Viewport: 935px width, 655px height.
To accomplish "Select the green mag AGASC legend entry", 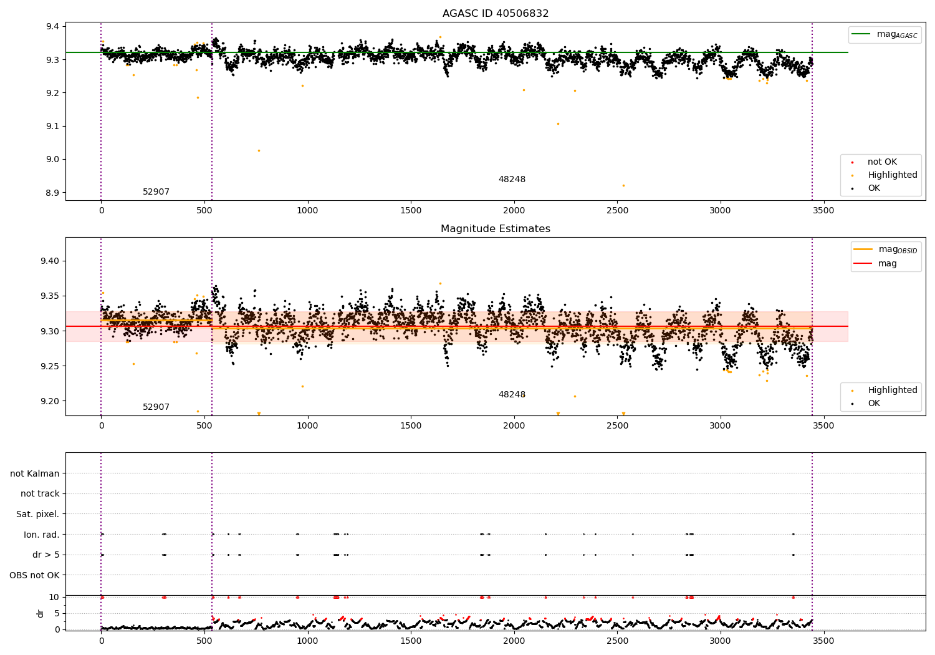I will point(885,34).
